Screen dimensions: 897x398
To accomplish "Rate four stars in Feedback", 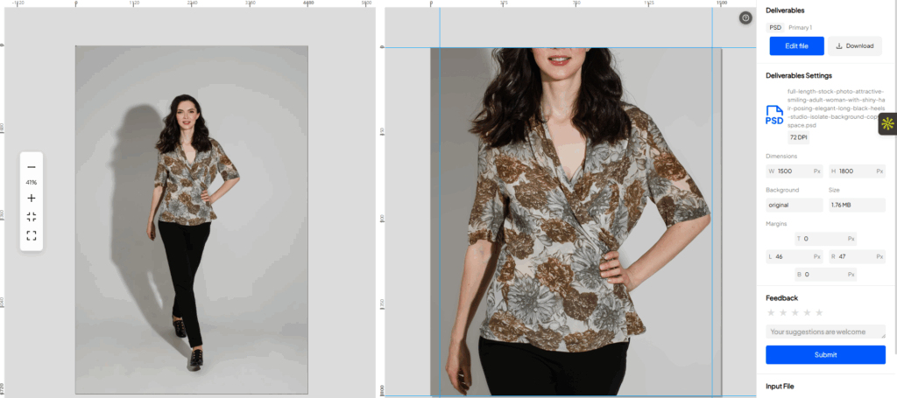I will [807, 312].
